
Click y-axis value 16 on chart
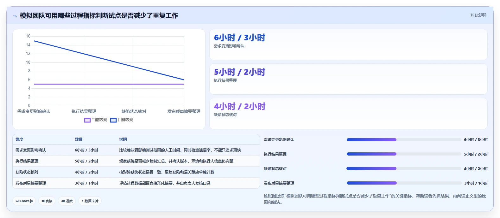pos(28,36)
